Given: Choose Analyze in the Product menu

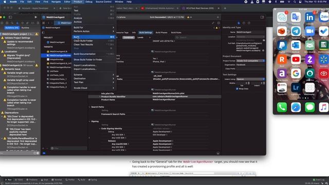Looking at the screenshot, I should 94,18.
